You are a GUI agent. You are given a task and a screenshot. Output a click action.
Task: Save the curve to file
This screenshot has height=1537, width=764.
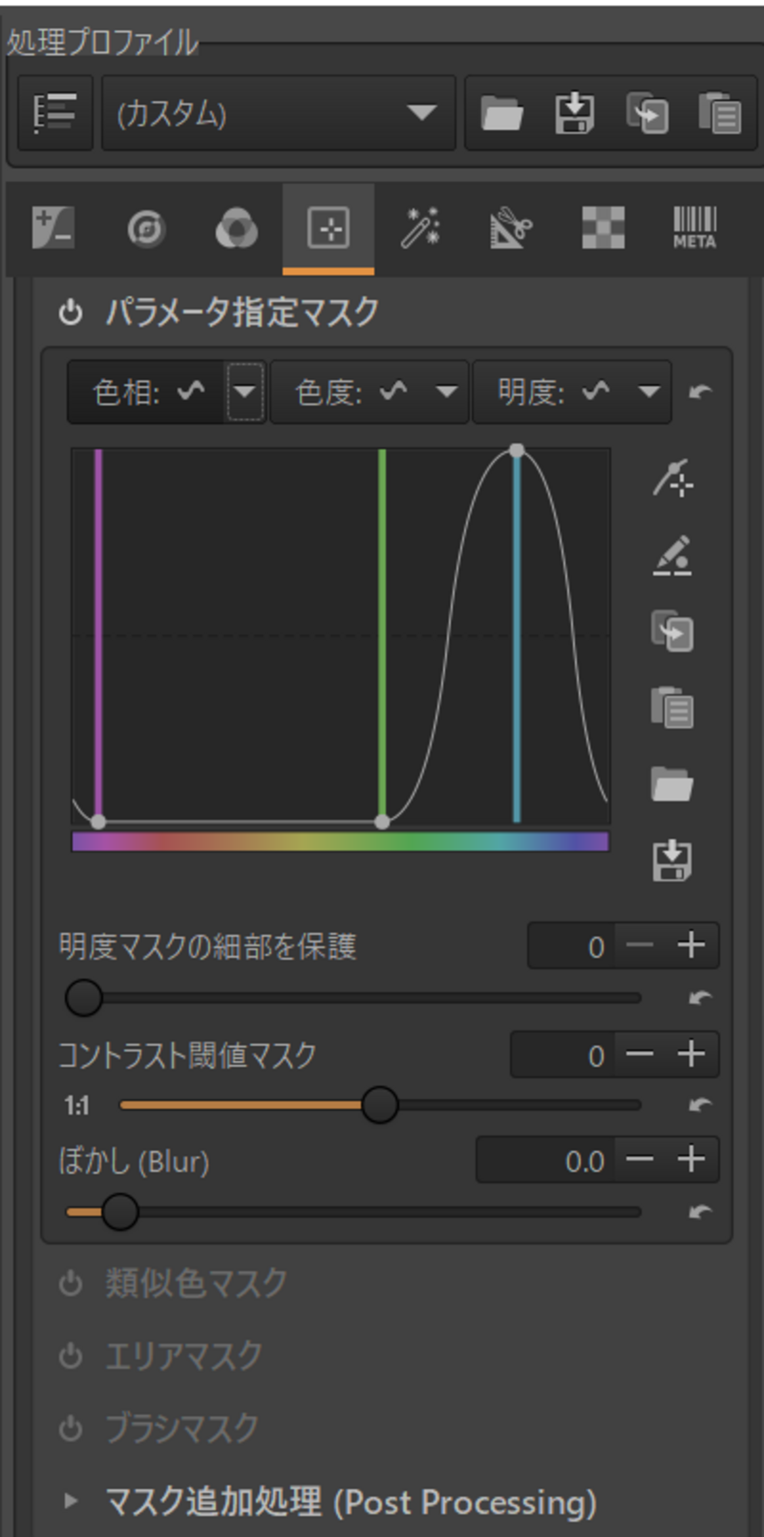672,861
